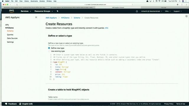Select the Use existing type radio button
The height and width of the screenshot is (106, 189).
click(x=49, y=51)
